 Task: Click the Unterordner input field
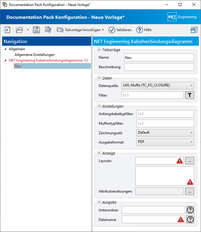click(153, 210)
